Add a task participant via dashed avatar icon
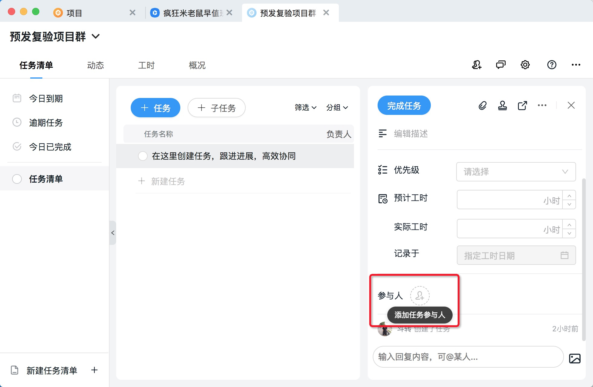Screen dimensions: 593x387 420,295
